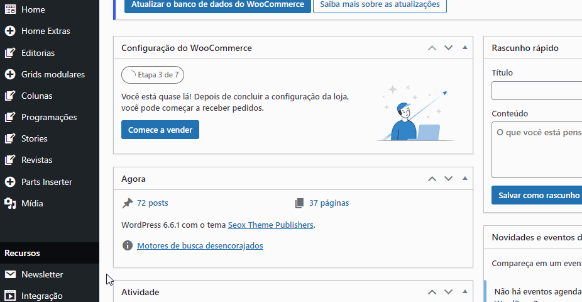The width and height of the screenshot is (582, 302).
Task: Click Atualizar o banco de dados do WooCommerce
Action: coord(217,5)
